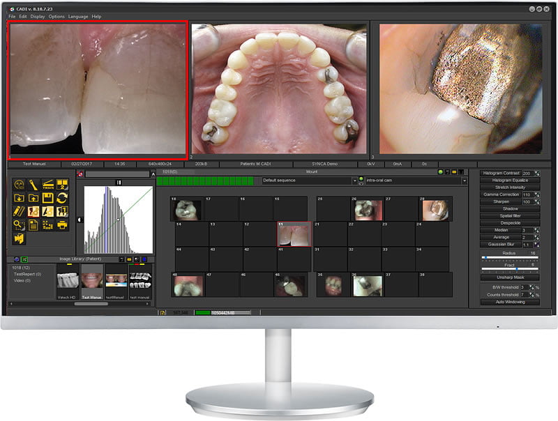Click the import folder with down arrow icon
558x421 pixels.
coord(19,198)
